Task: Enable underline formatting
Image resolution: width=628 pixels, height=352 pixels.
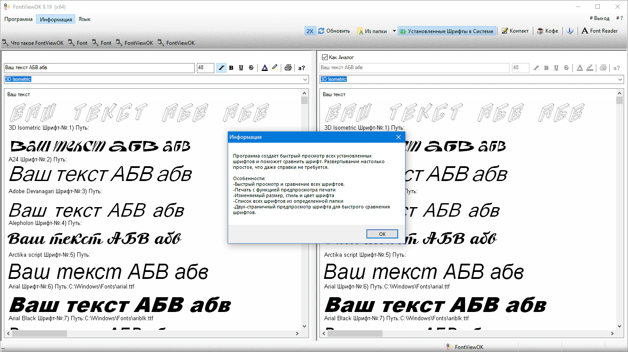Action: coord(241,68)
